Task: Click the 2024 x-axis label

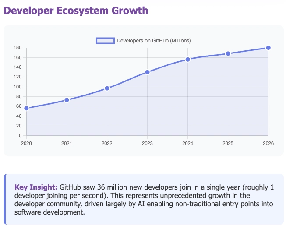Action: click(x=187, y=143)
